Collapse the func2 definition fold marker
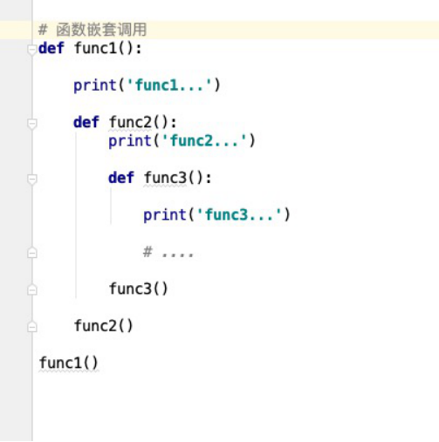 [32, 124]
